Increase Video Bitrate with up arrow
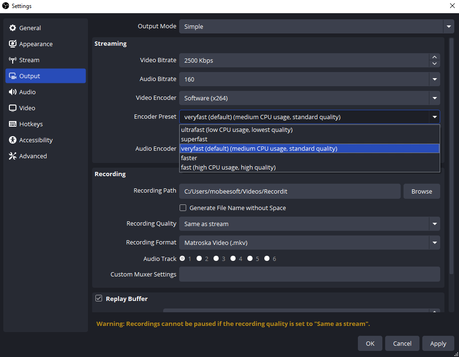The image size is (459, 357). click(435, 57)
